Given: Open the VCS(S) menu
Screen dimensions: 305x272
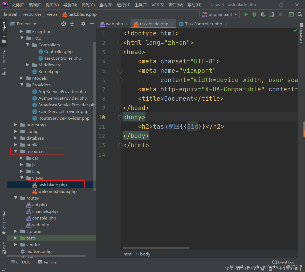Looking at the screenshot, I should point(158,5).
